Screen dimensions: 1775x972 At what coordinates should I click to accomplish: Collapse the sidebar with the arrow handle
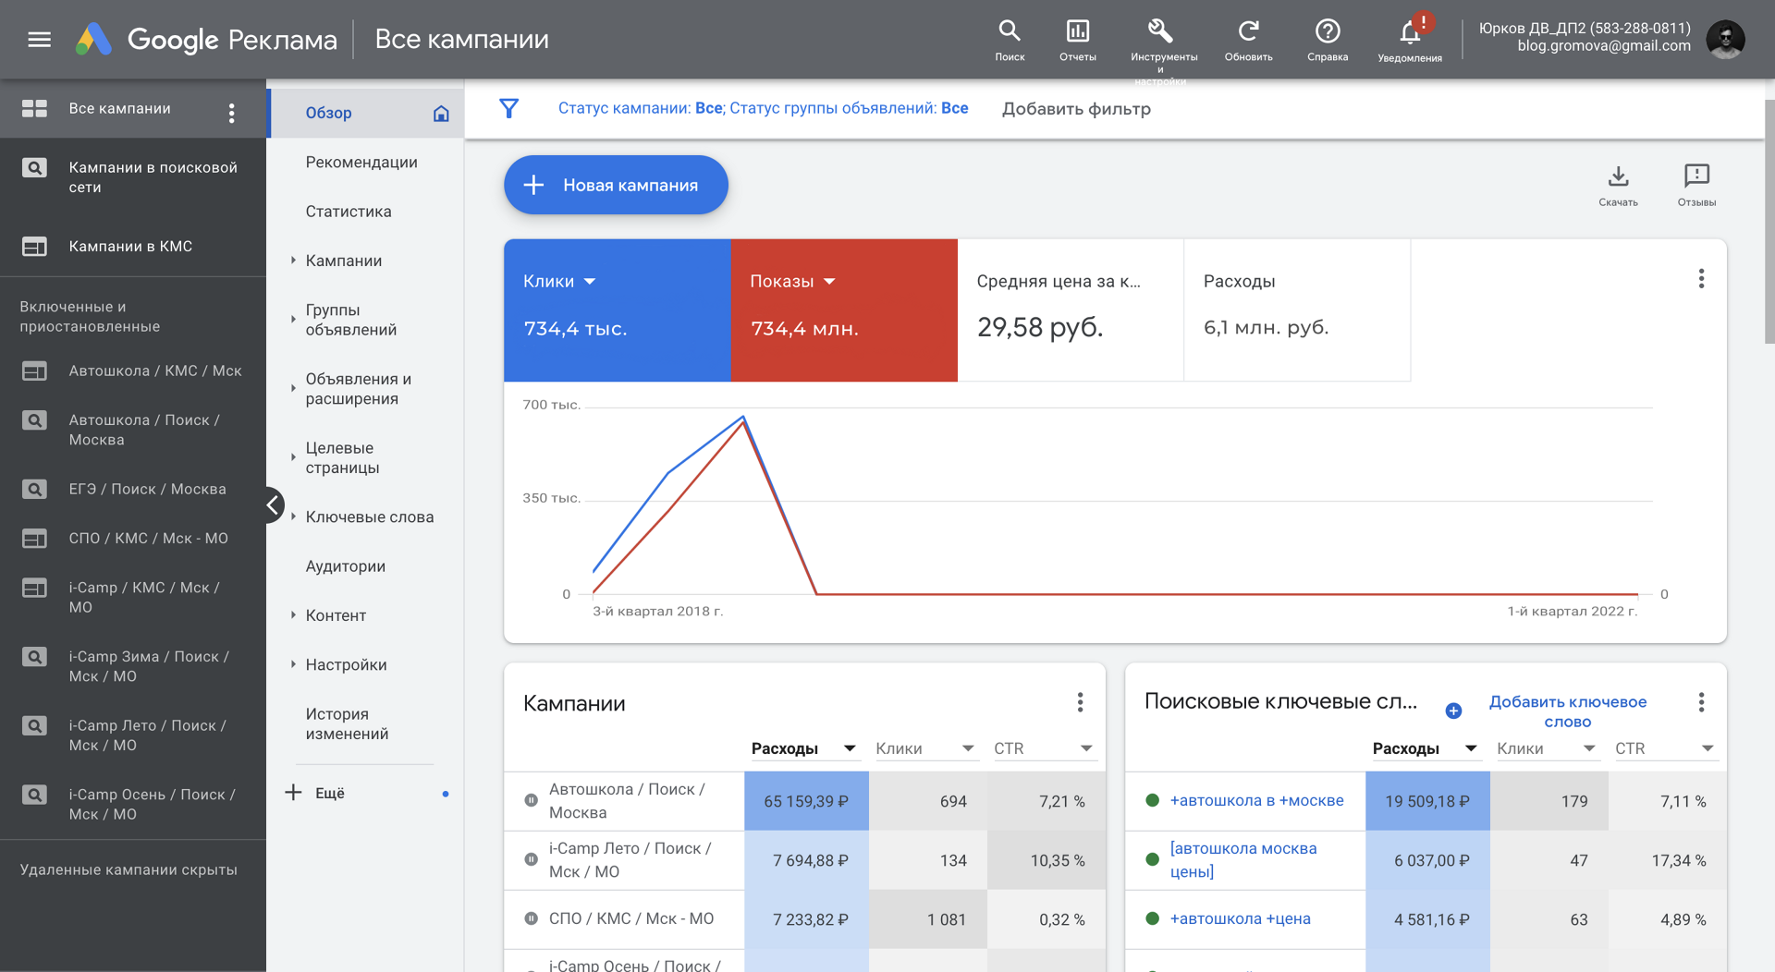pos(273,504)
